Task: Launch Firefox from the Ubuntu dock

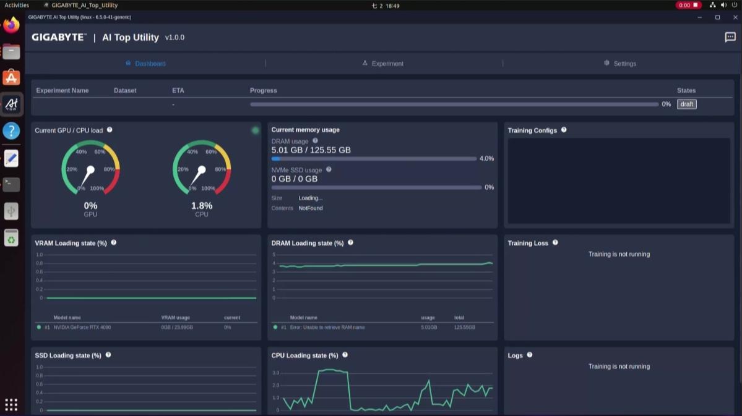Action: pyautogui.click(x=11, y=25)
